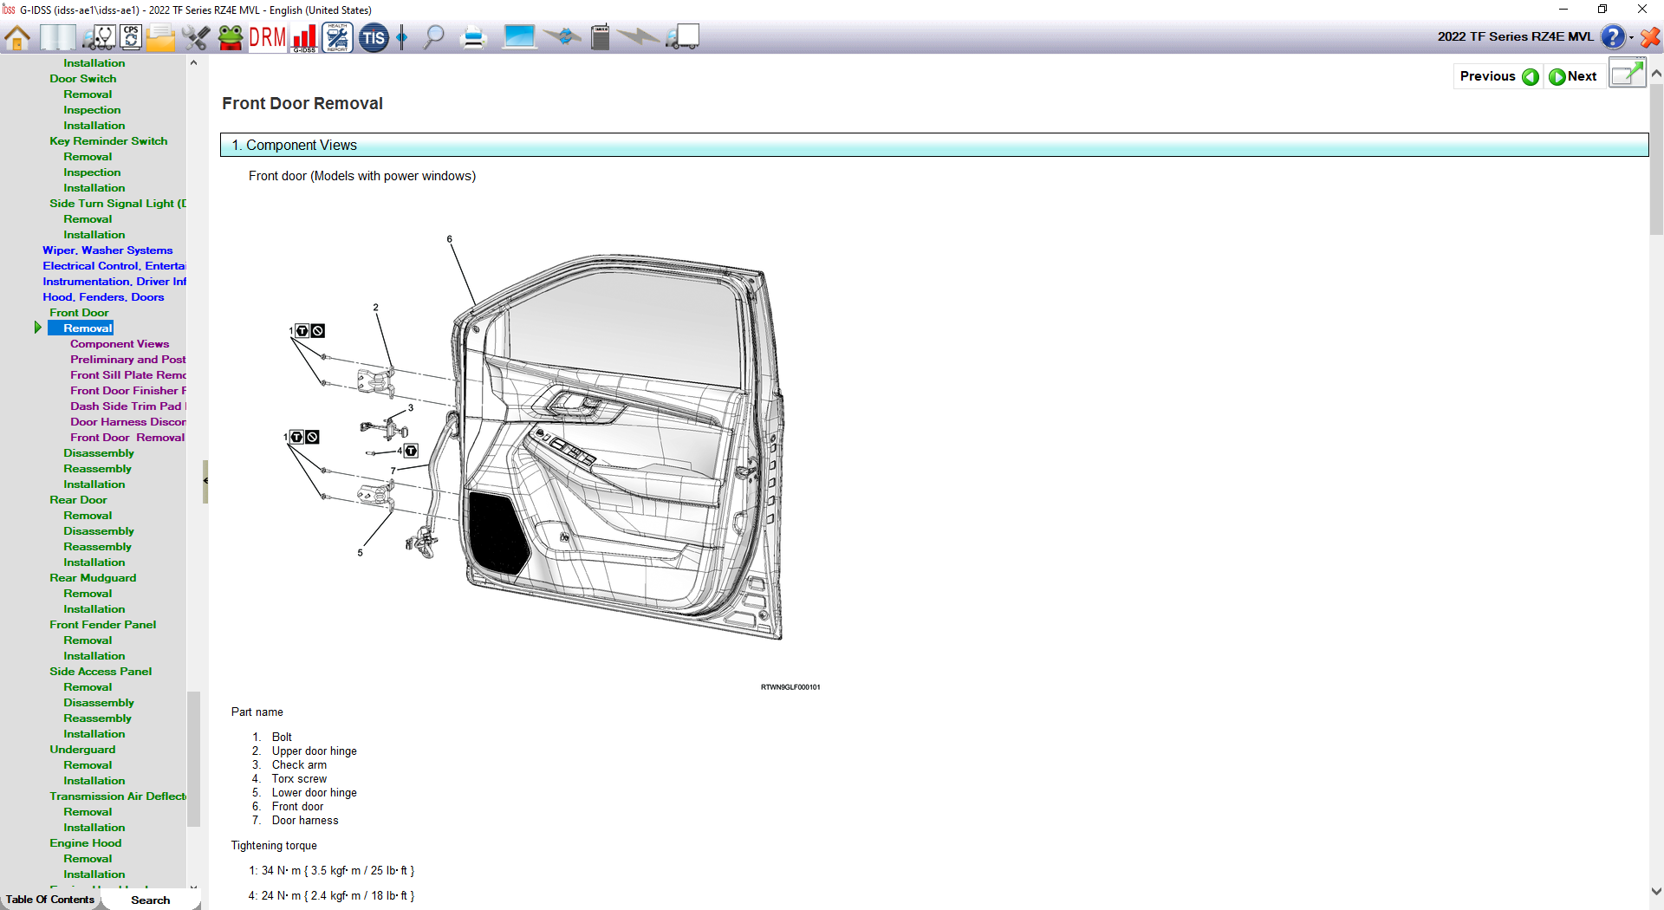Open the G-IDSS bar chart icon

click(304, 37)
